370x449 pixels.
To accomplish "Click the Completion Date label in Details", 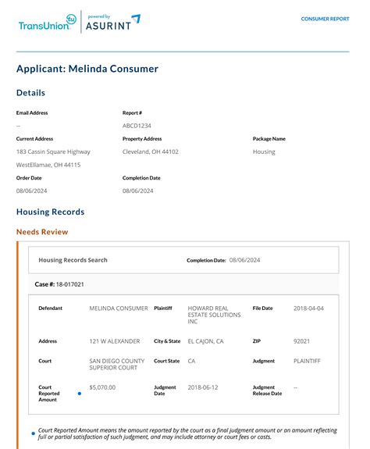I will click(141, 178).
